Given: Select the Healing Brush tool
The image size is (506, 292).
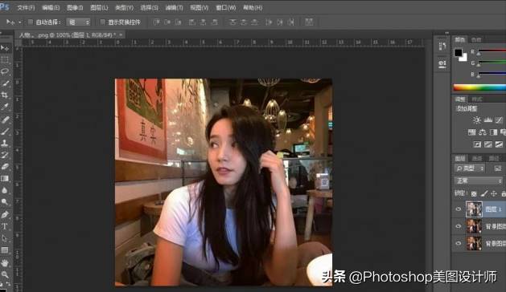Looking at the screenshot, I should [5, 120].
